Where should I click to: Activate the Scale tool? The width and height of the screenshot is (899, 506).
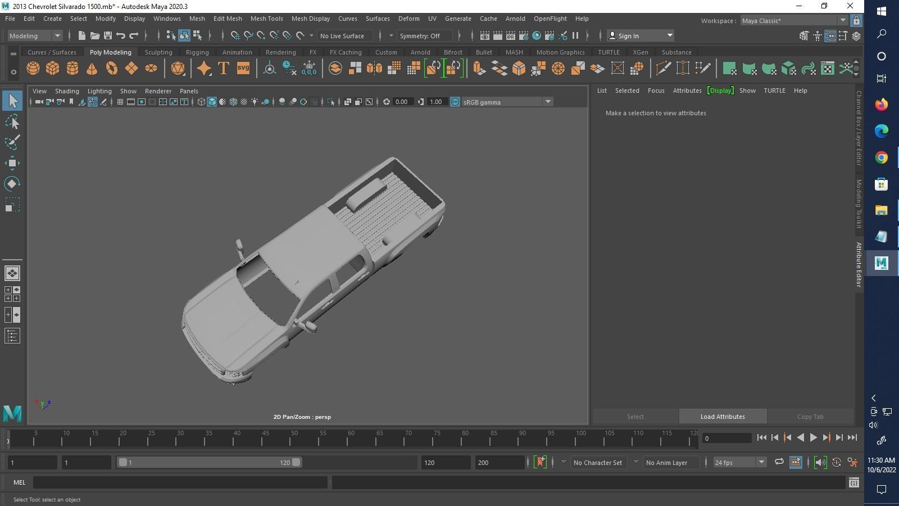coord(12,205)
